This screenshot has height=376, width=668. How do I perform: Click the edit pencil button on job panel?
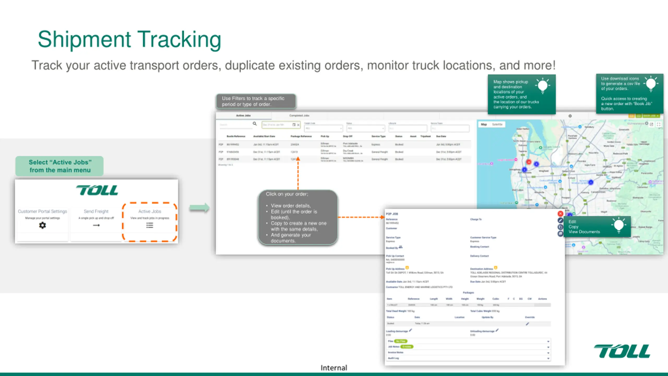pos(560,220)
